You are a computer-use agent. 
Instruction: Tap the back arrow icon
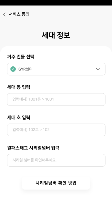pos(5,14)
